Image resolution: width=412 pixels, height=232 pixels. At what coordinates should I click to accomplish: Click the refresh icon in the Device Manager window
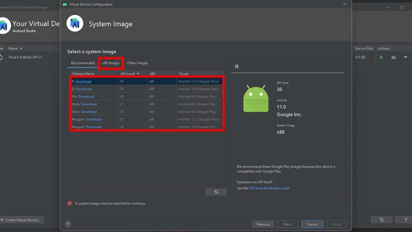[382, 220]
